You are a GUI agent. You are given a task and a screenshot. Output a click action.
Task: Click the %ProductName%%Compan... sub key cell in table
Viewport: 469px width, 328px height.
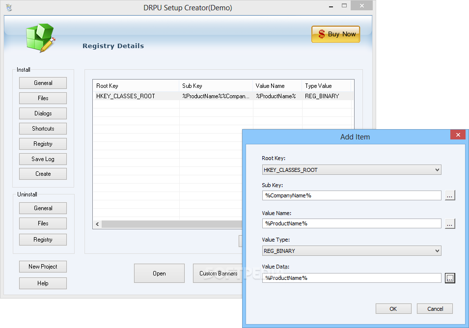[216, 96]
